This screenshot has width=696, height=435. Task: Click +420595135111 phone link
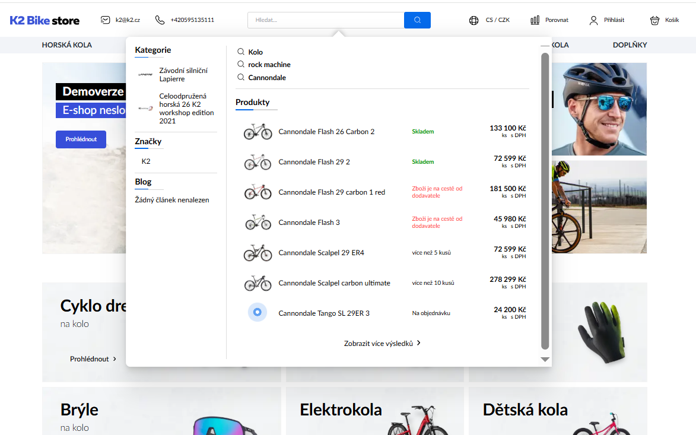pyautogui.click(x=192, y=20)
